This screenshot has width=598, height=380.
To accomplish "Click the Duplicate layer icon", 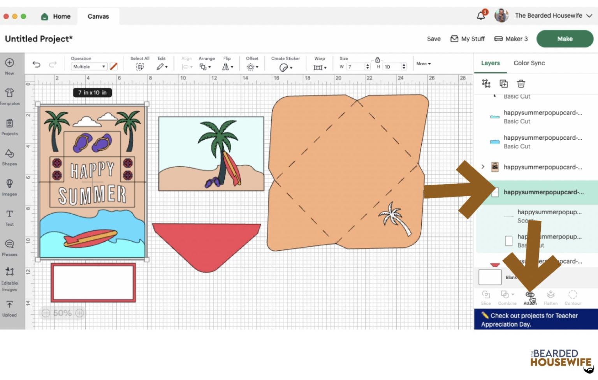I will click(x=503, y=84).
